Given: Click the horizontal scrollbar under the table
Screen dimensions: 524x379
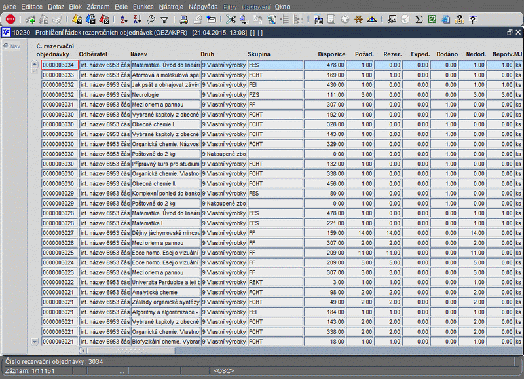Looking at the screenshot, I should (131, 350).
